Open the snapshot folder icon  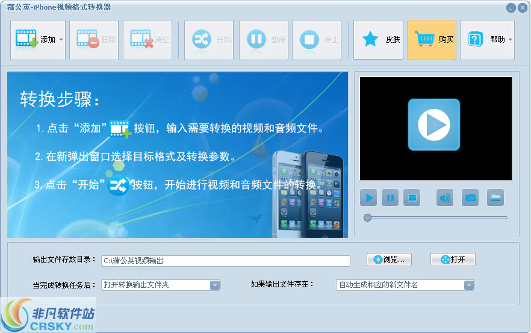(495, 198)
